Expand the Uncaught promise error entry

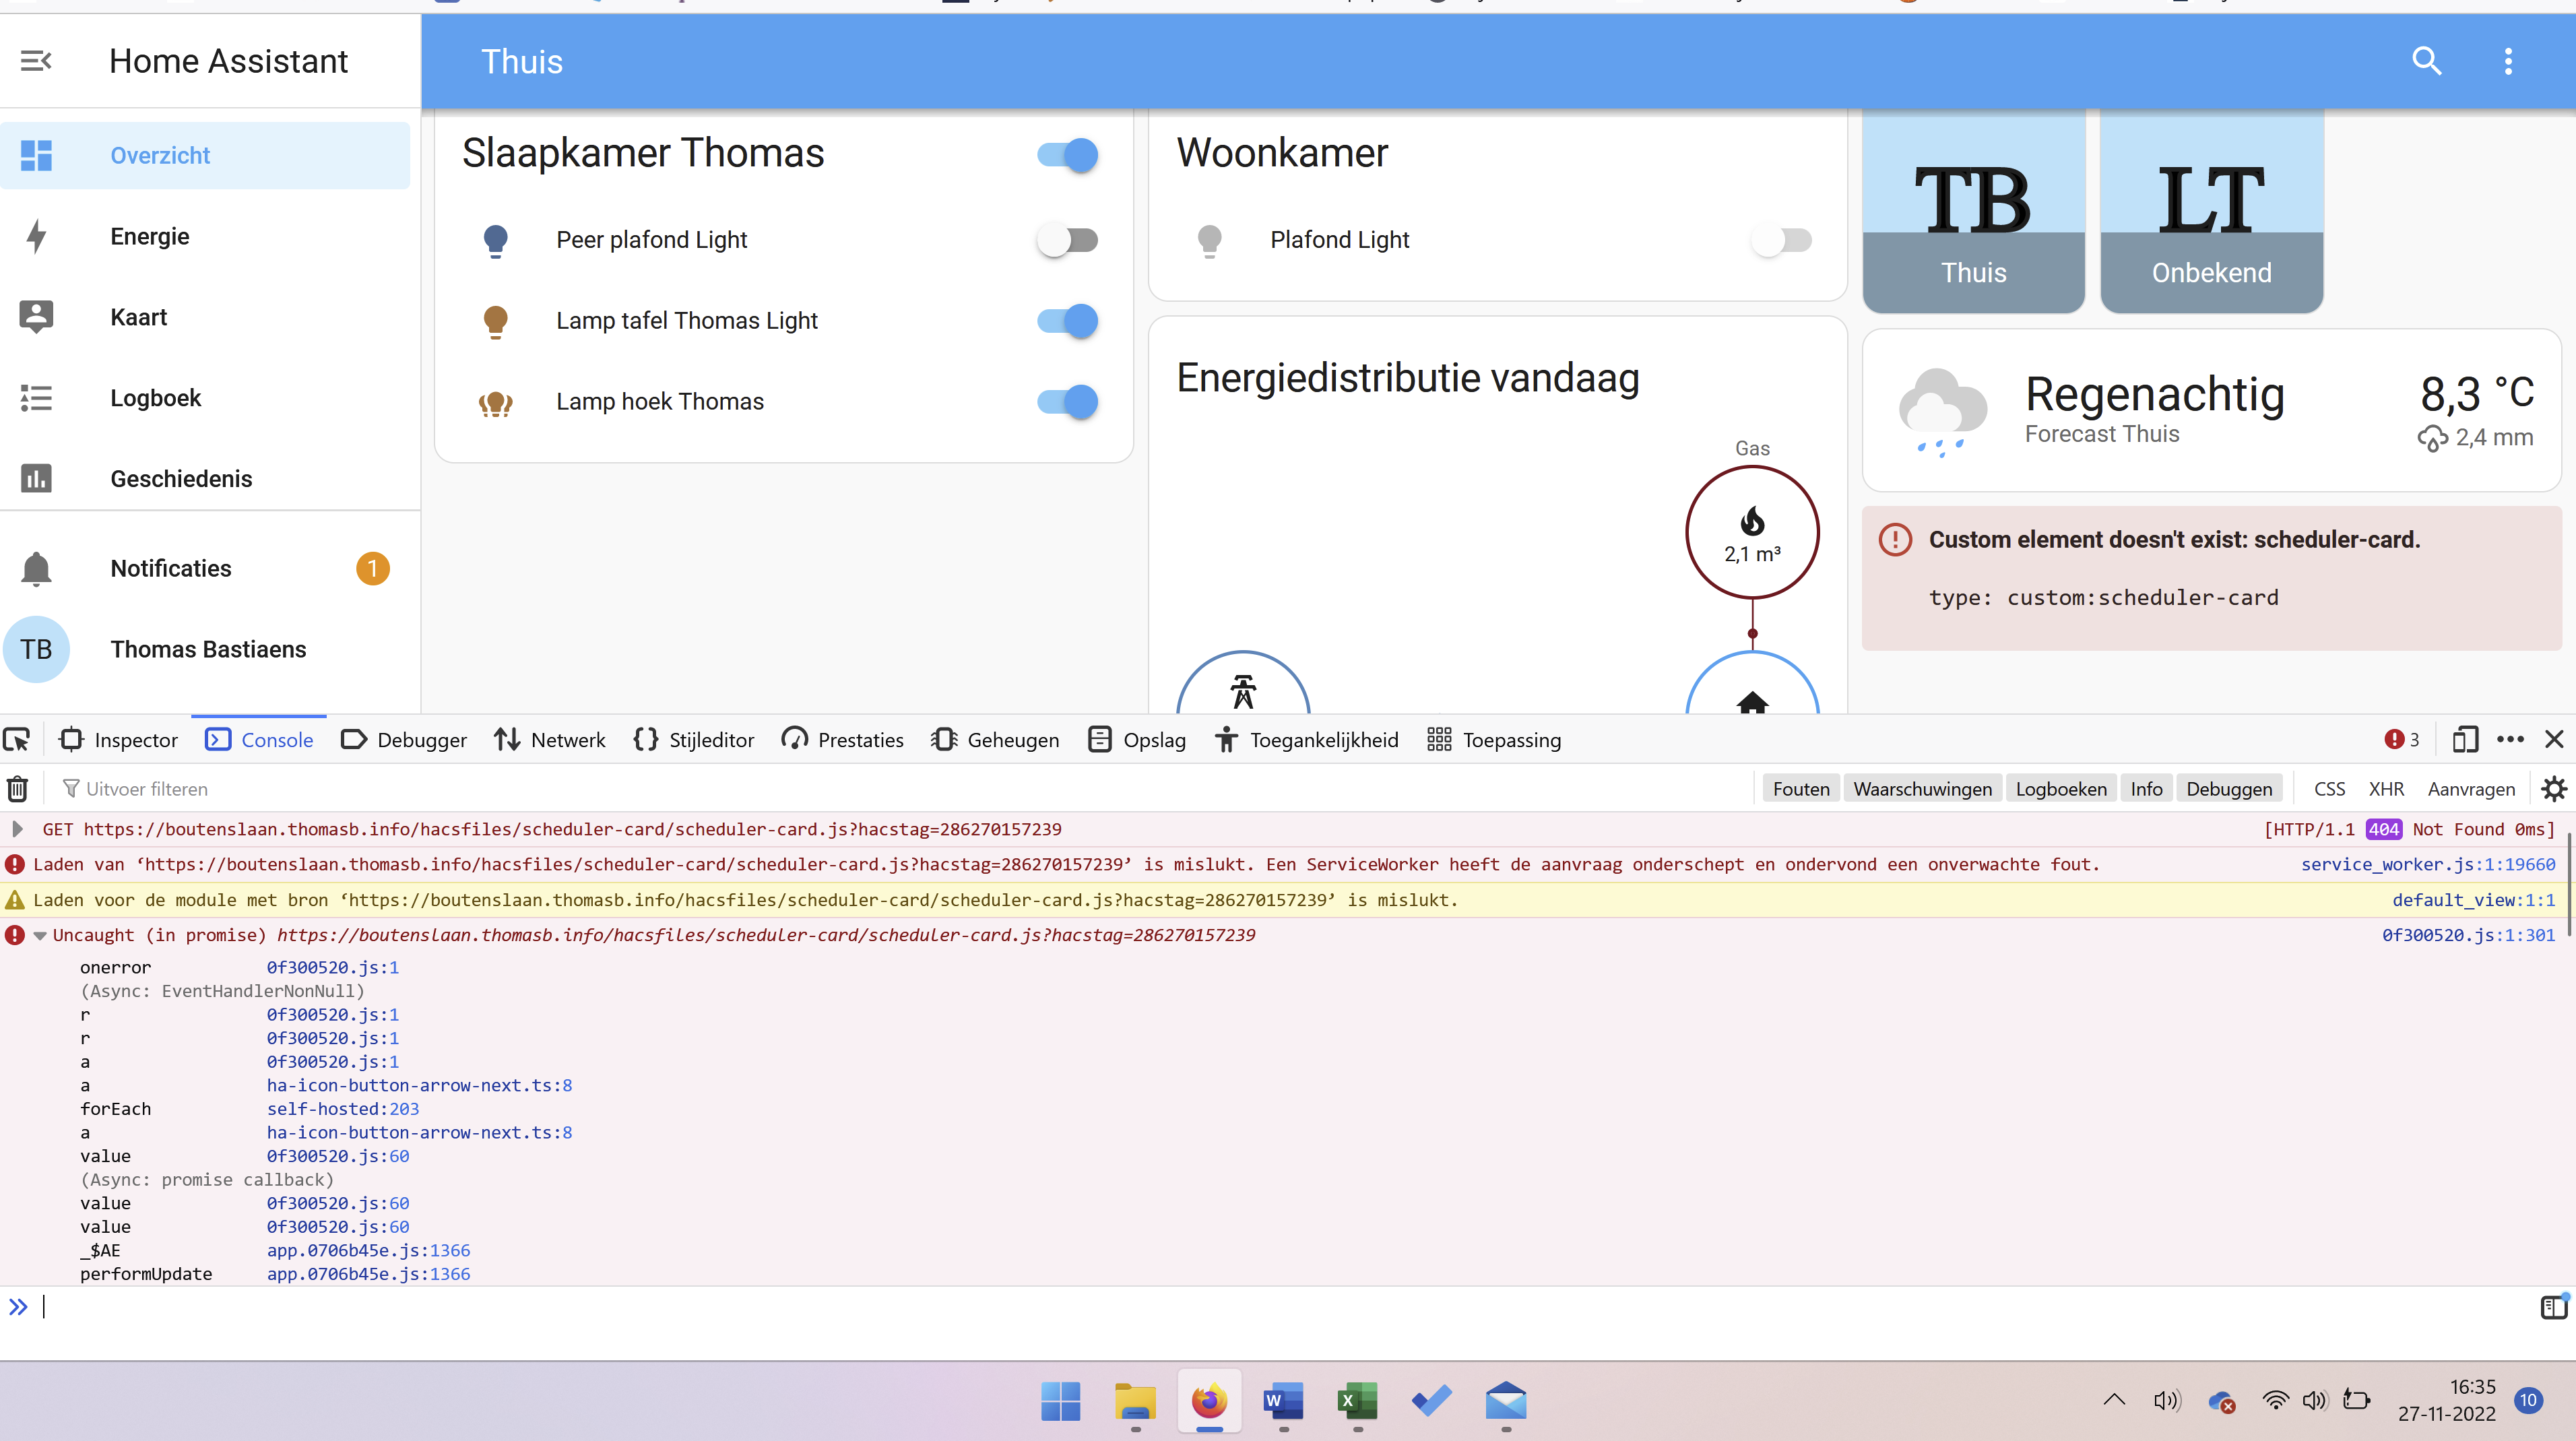pos(39,935)
